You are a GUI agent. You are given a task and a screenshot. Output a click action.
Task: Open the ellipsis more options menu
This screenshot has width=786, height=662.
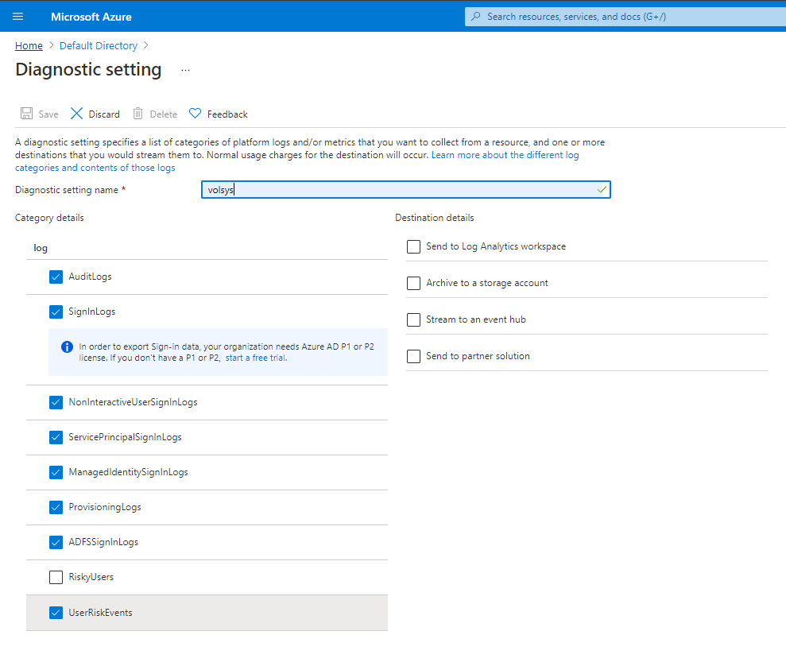(185, 70)
